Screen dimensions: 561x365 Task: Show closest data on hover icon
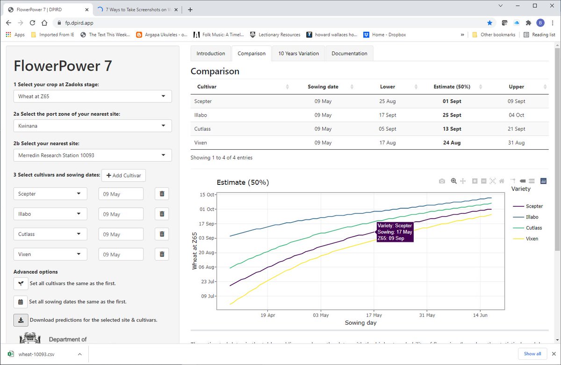click(523, 181)
